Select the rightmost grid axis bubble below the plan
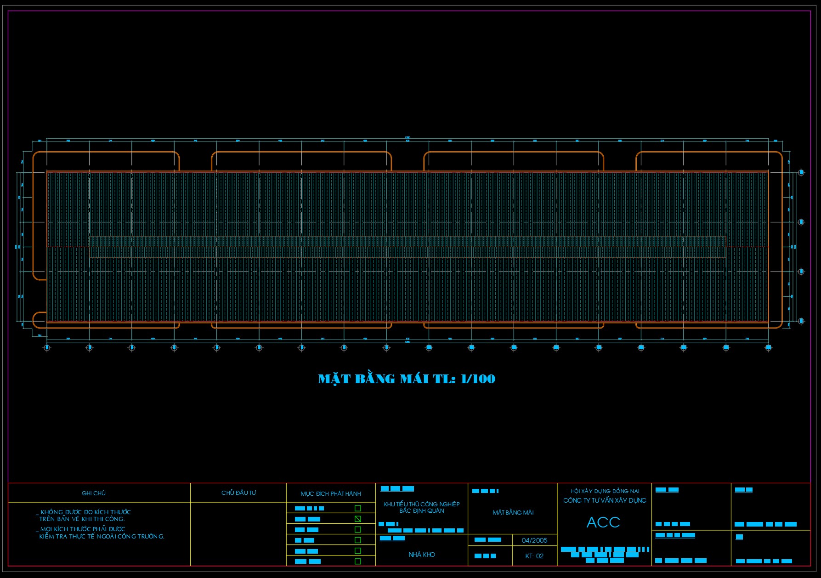Viewport: 821px width, 578px height. 769,348
